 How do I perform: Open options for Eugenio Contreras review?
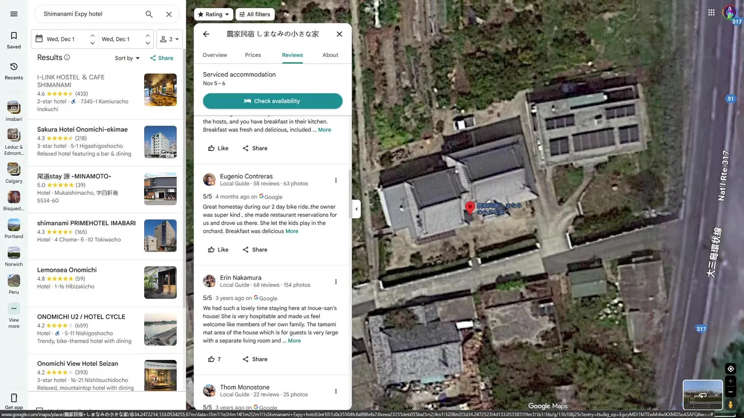(x=335, y=181)
